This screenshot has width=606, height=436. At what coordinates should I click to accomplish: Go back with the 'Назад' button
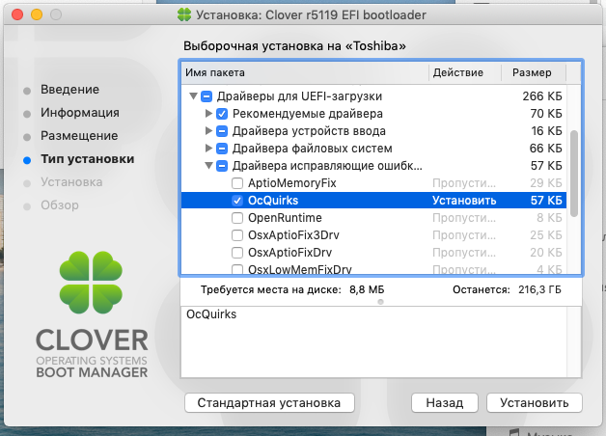pos(445,403)
